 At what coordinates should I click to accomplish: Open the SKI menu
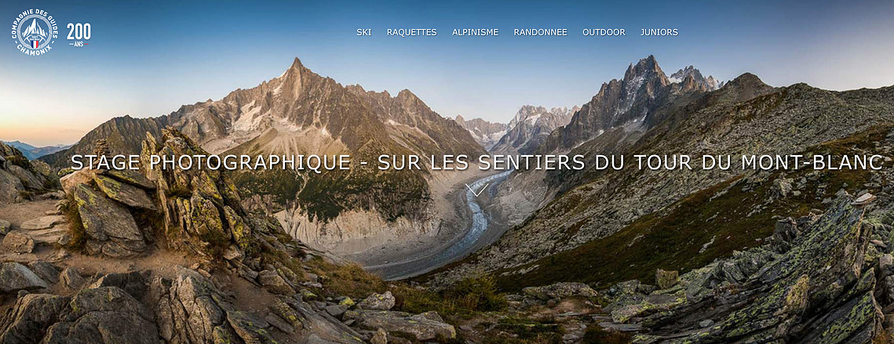pyautogui.click(x=363, y=32)
